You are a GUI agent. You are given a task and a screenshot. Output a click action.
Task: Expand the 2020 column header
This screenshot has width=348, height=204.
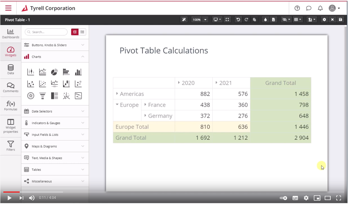(x=179, y=83)
